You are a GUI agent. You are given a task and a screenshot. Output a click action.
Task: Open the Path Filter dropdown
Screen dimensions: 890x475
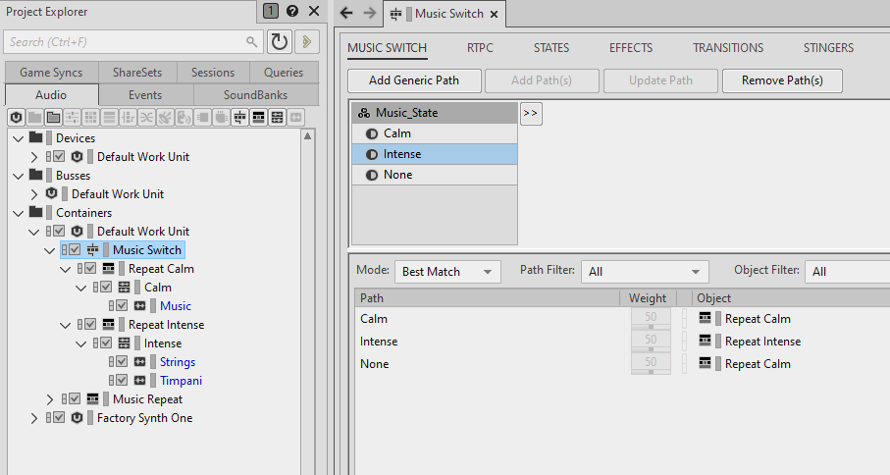(x=645, y=272)
